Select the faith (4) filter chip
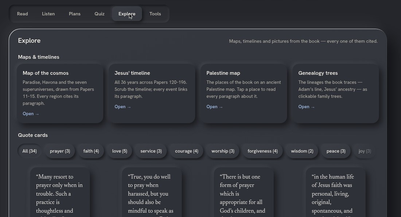The height and width of the screenshot is (217, 401). tap(91, 151)
